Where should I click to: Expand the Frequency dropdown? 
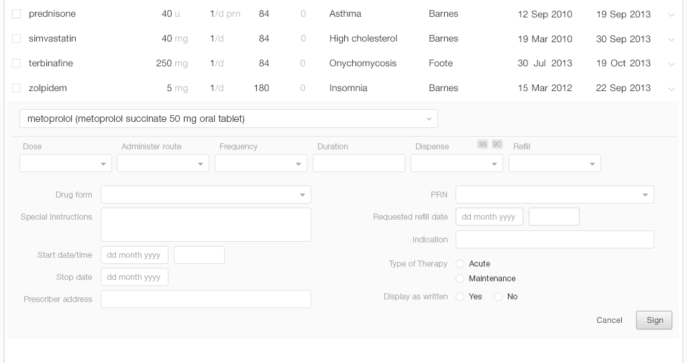click(x=261, y=163)
